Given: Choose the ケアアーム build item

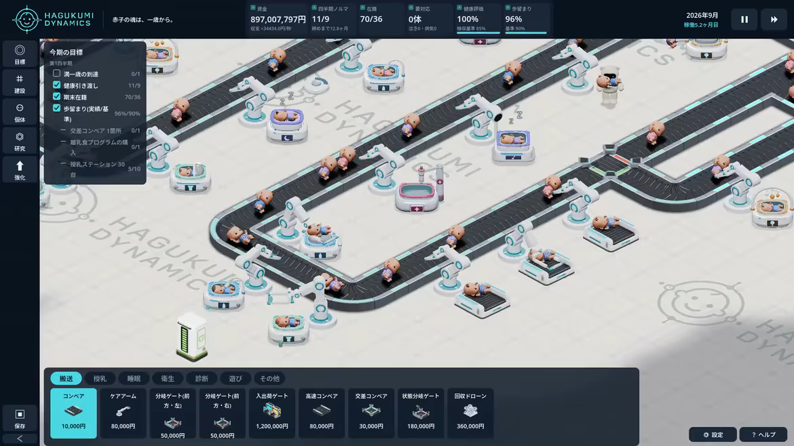Looking at the screenshot, I should [x=123, y=413].
